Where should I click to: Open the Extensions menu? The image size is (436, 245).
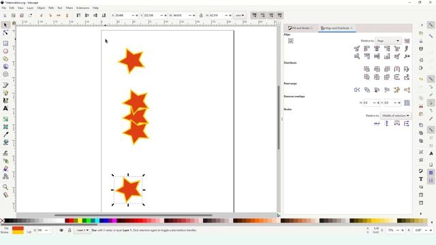[83, 8]
